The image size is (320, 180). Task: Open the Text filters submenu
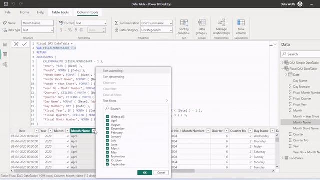(x=133, y=101)
